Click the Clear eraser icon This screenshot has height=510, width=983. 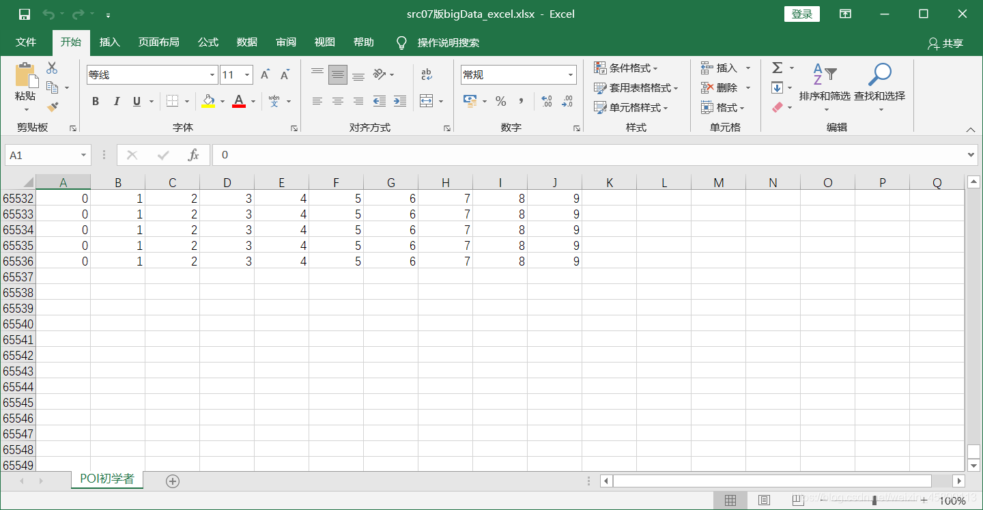pos(777,107)
